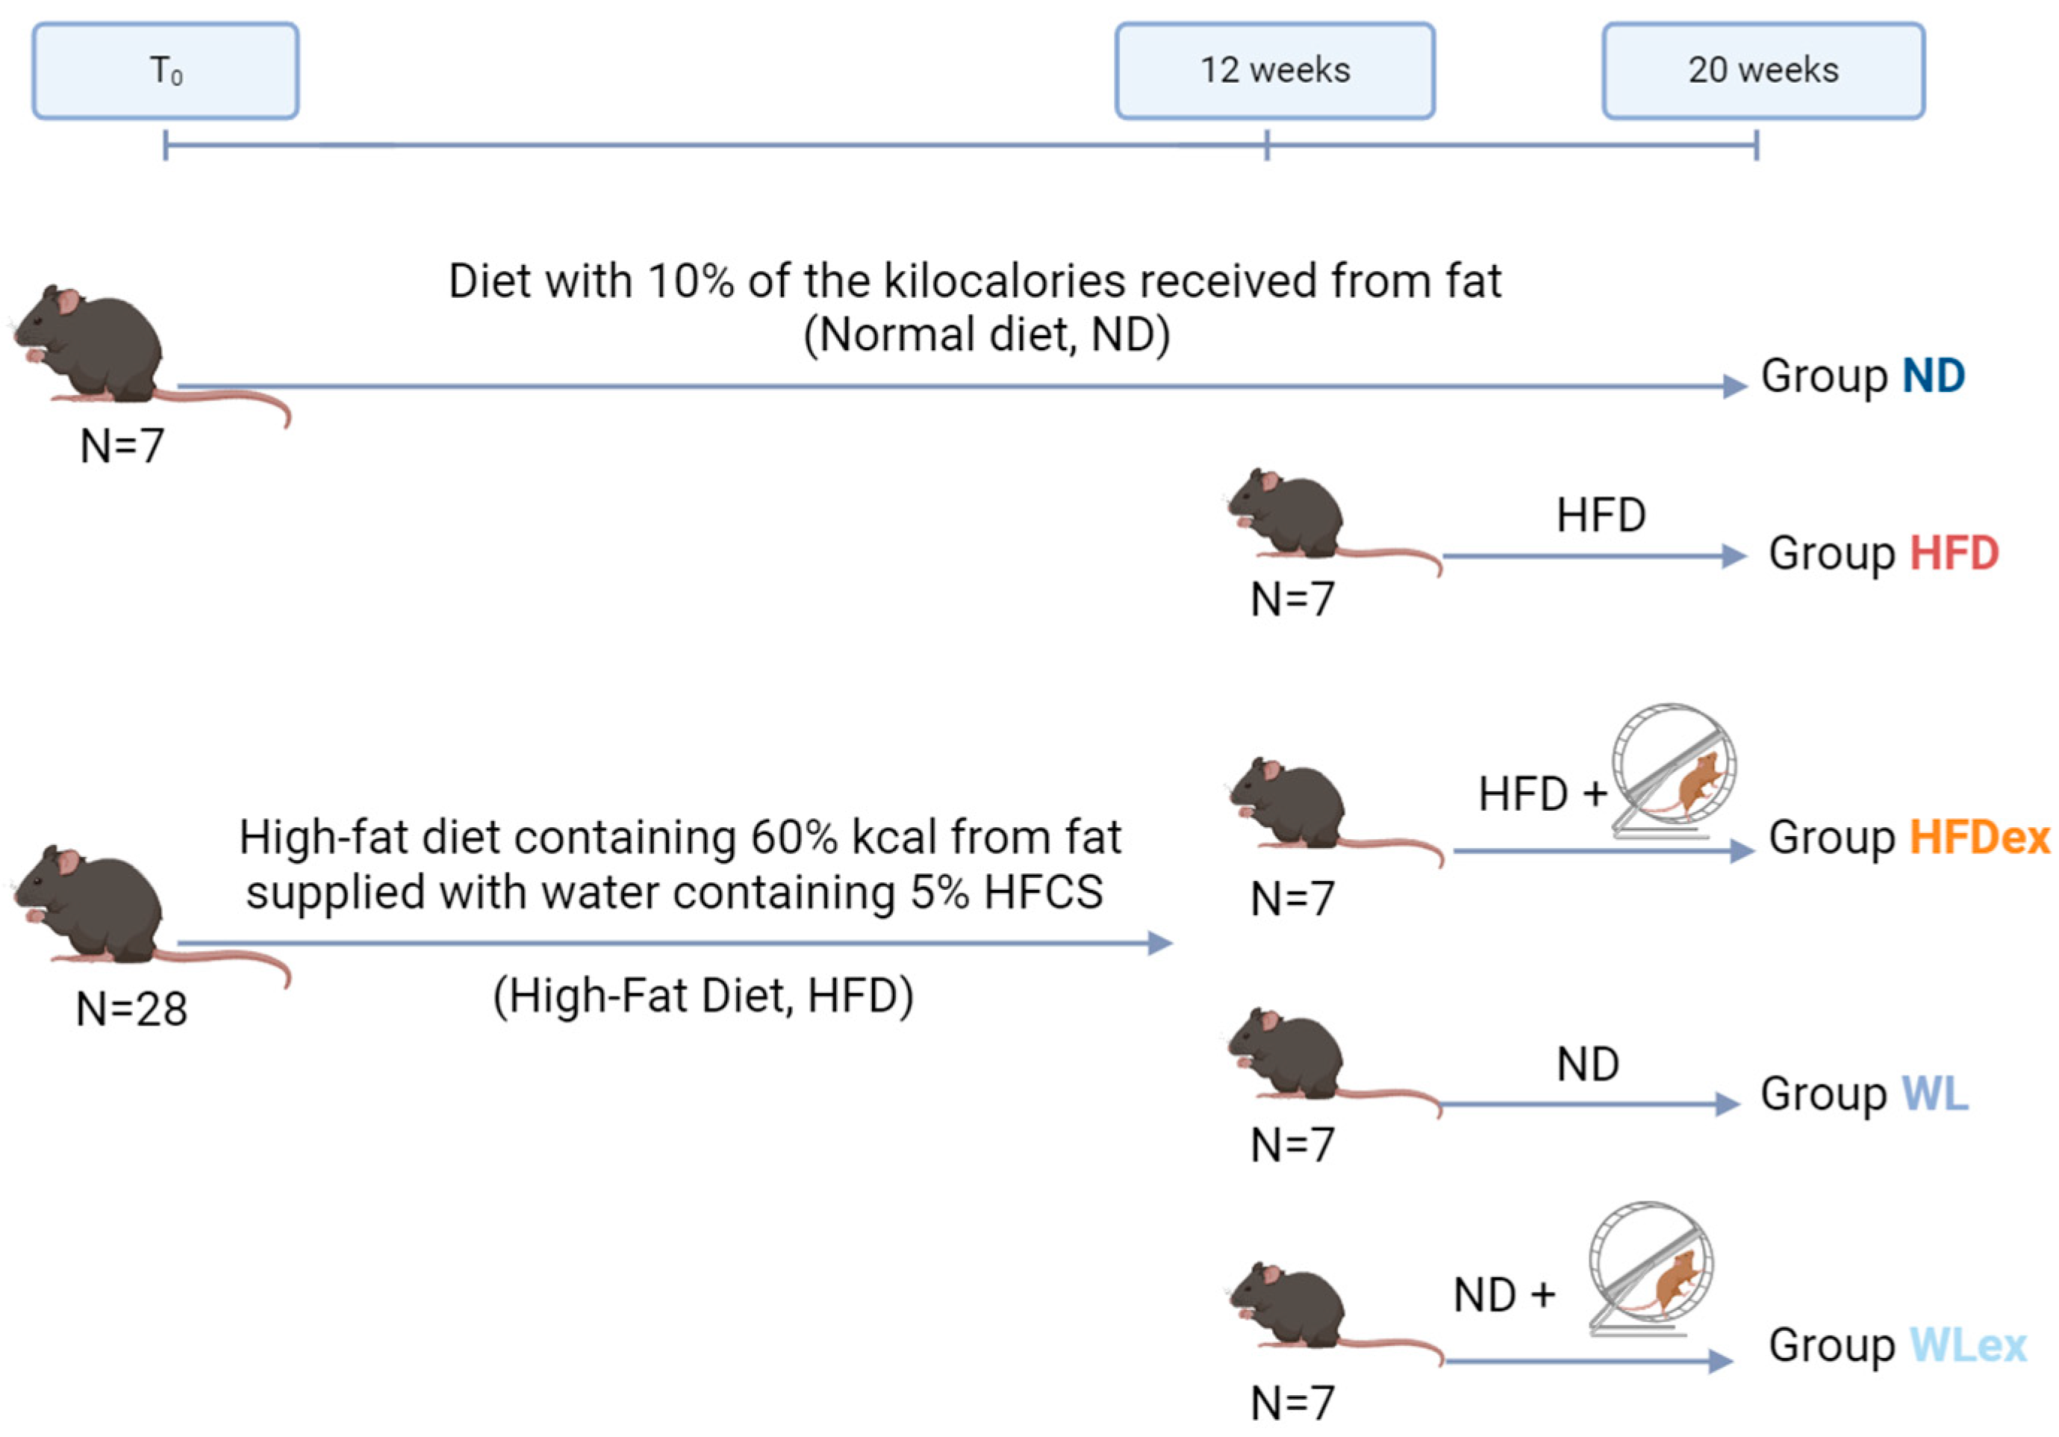Click the timeline tick mark under 12 weeks
Image resolution: width=2059 pixels, height=1437 pixels.
click(x=1266, y=146)
